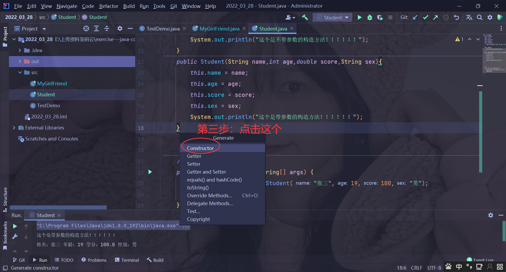Open Student run configuration dropdown

pos(332,18)
